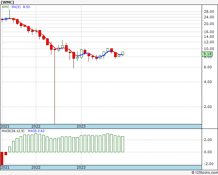Click the 14.00 price axis label
The height and width of the screenshot is (175, 218).
209,37
